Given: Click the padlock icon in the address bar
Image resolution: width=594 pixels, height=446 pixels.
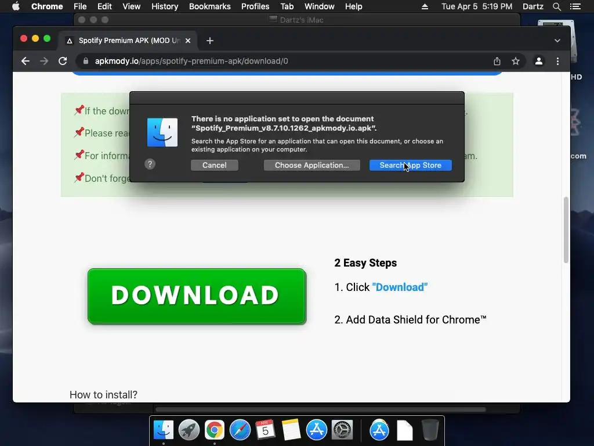Looking at the screenshot, I should point(86,61).
